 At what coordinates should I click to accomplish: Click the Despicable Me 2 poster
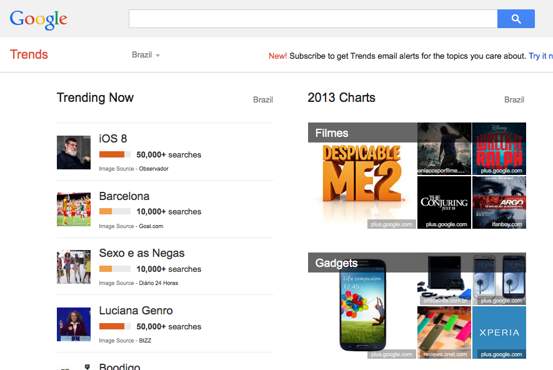tap(362, 176)
